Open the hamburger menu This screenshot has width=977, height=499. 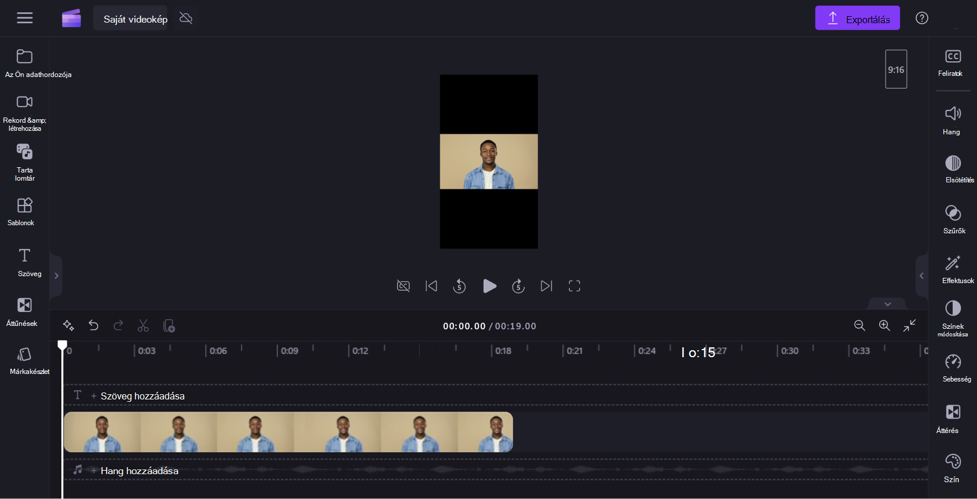click(24, 18)
